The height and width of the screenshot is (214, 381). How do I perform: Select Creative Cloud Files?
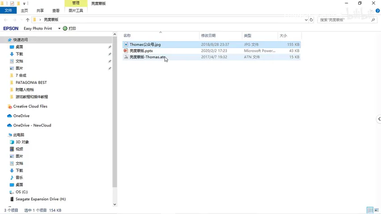coord(30,107)
